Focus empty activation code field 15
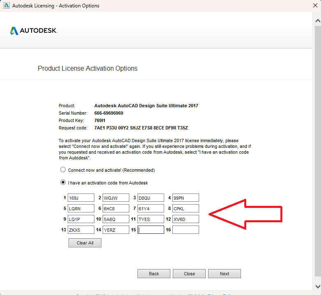 pyautogui.click(x=151, y=230)
